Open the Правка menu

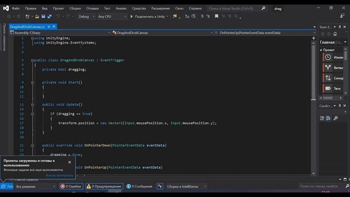coord(31,8)
